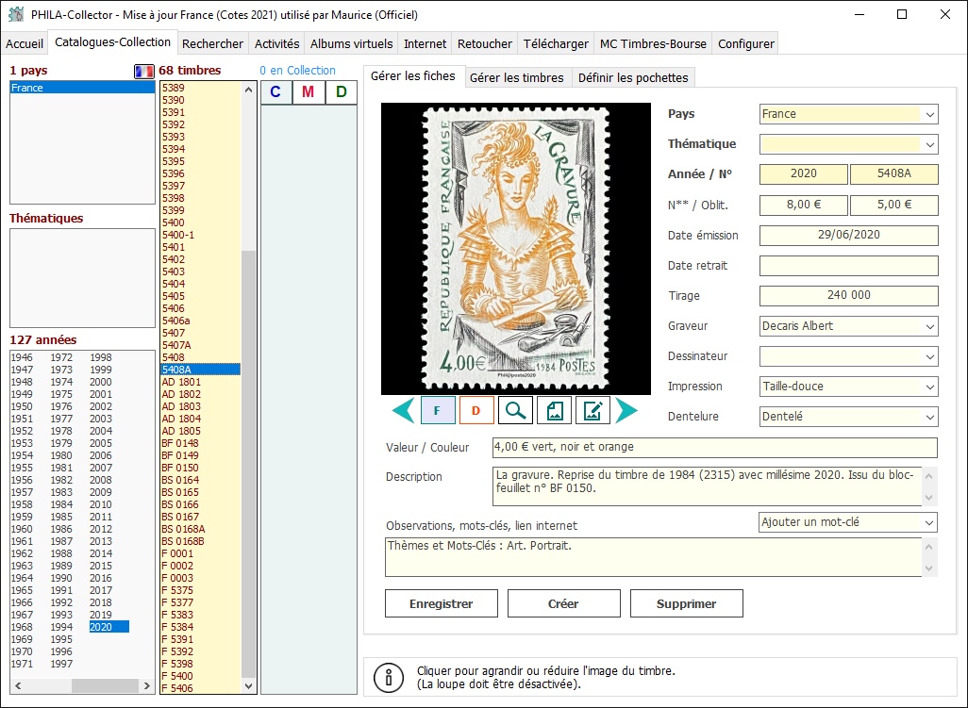The height and width of the screenshot is (708, 968).
Task: Click the PHILA-Collector app icon in the title bar
Action: (16, 14)
